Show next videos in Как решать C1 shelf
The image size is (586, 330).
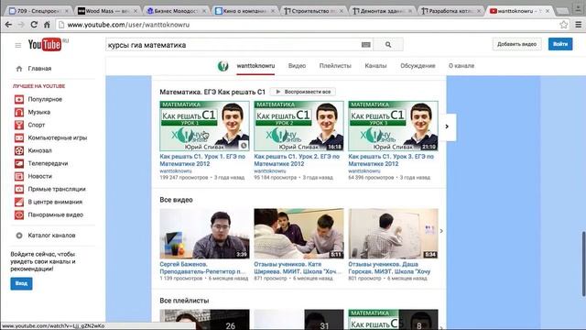pos(447,126)
